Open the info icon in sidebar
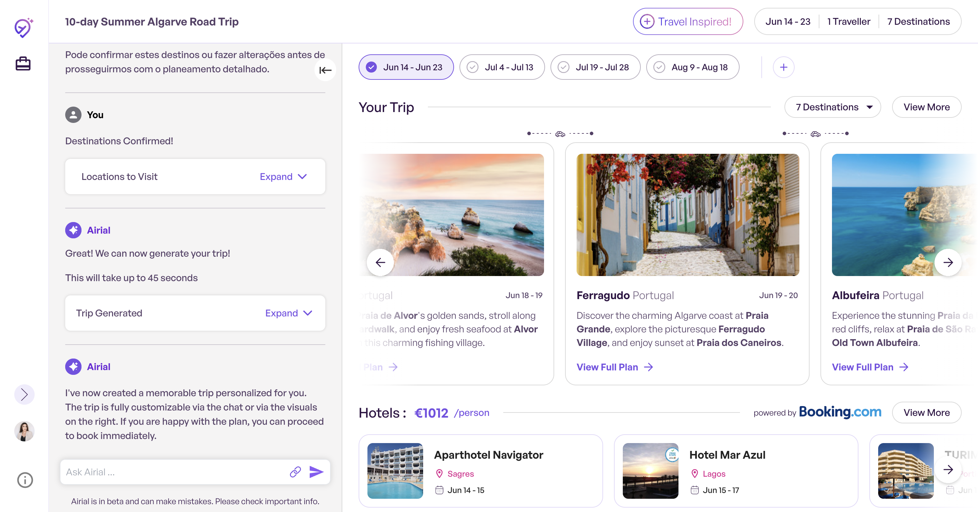 click(25, 480)
